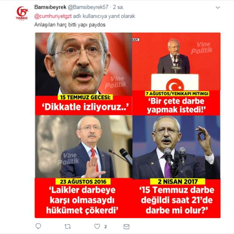
Task: Open the @cumhuriyetgzt mention link
Action: [53, 16]
